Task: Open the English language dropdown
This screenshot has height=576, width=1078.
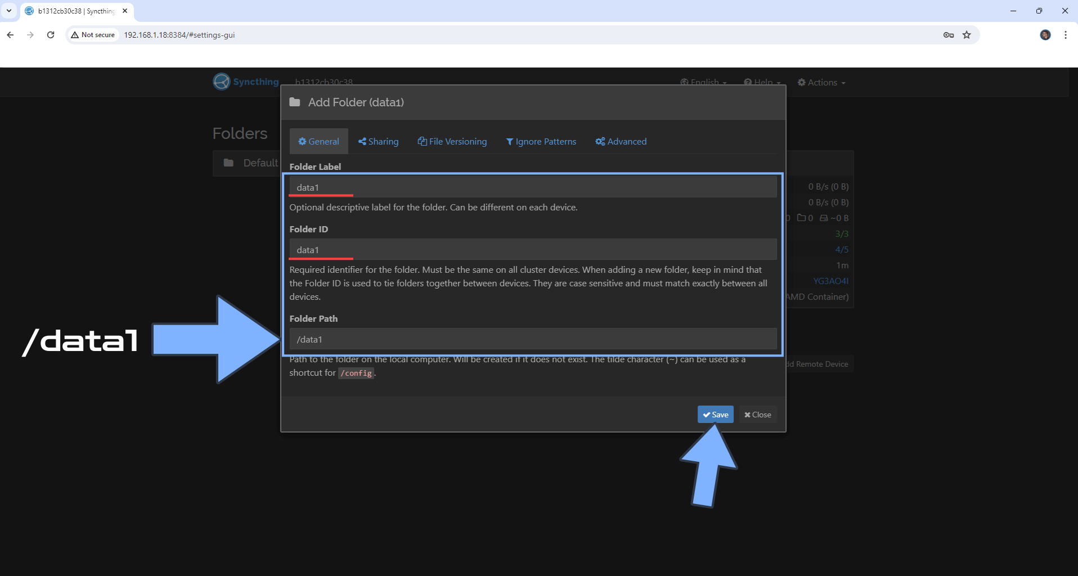Action: point(703,82)
